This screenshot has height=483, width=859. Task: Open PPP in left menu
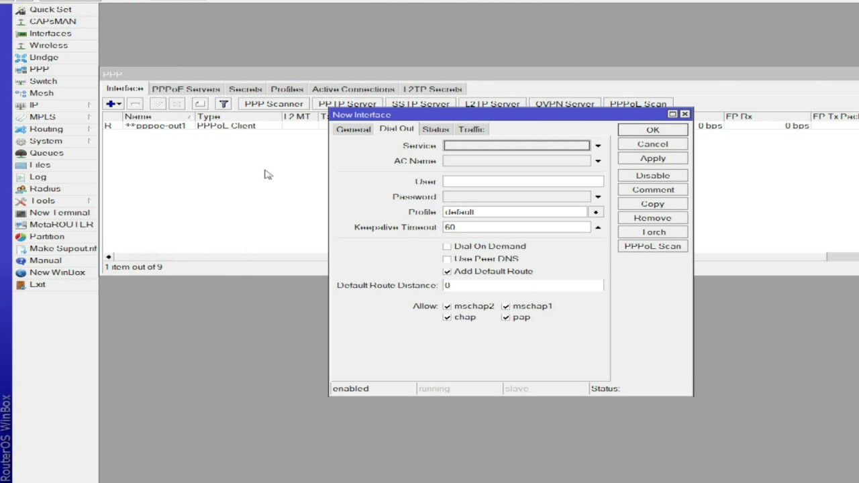39,69
